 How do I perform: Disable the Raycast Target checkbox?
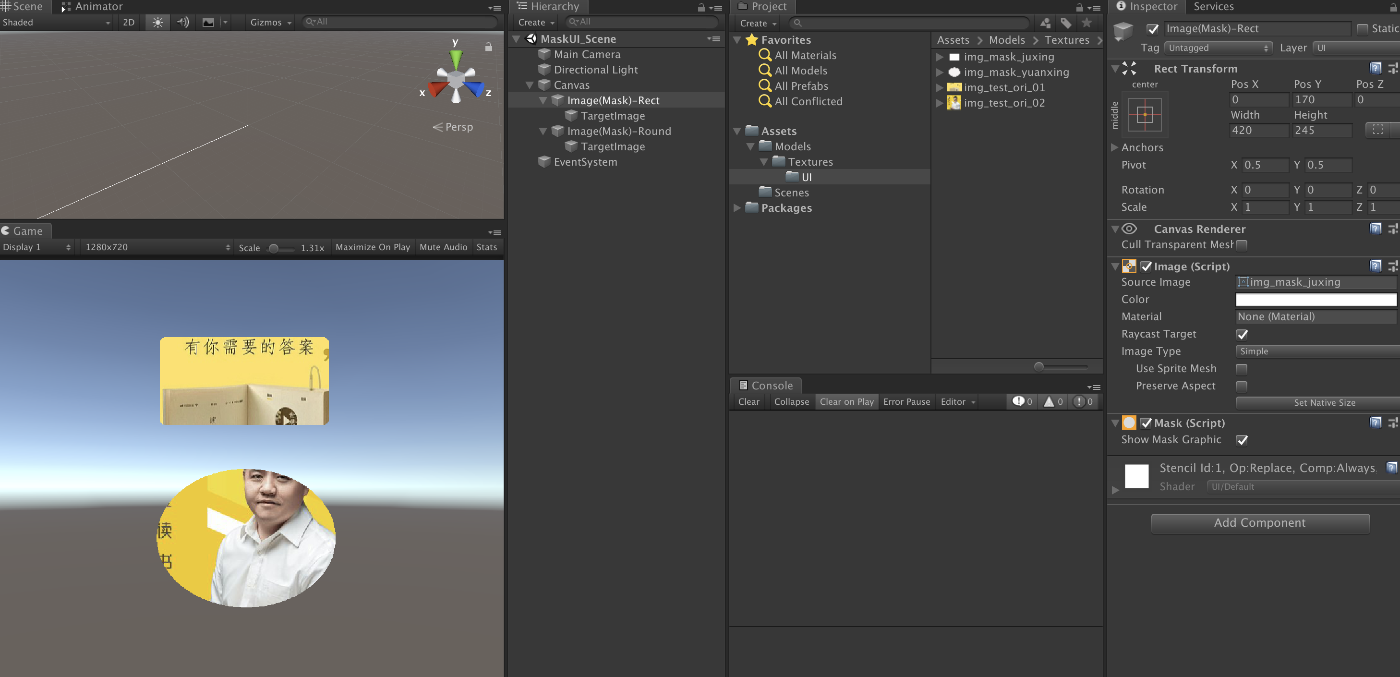tap(1242, 334)
